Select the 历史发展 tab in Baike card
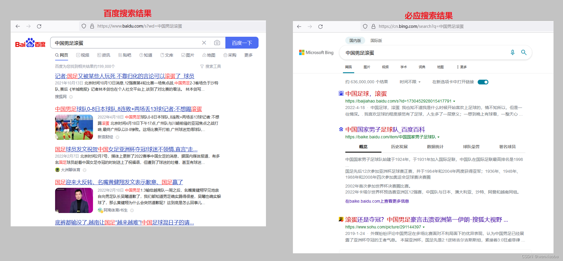 coord(399,147)
